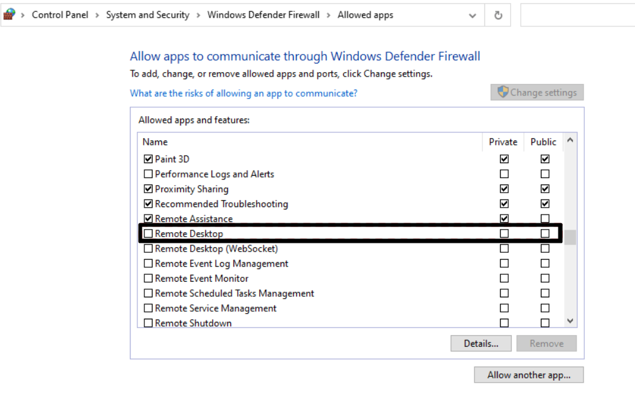The height and width of the screenshot is (399, 635).
Task: Open the risks of allowing an app link
Action: pyautogui.click(x=243, y=93)
